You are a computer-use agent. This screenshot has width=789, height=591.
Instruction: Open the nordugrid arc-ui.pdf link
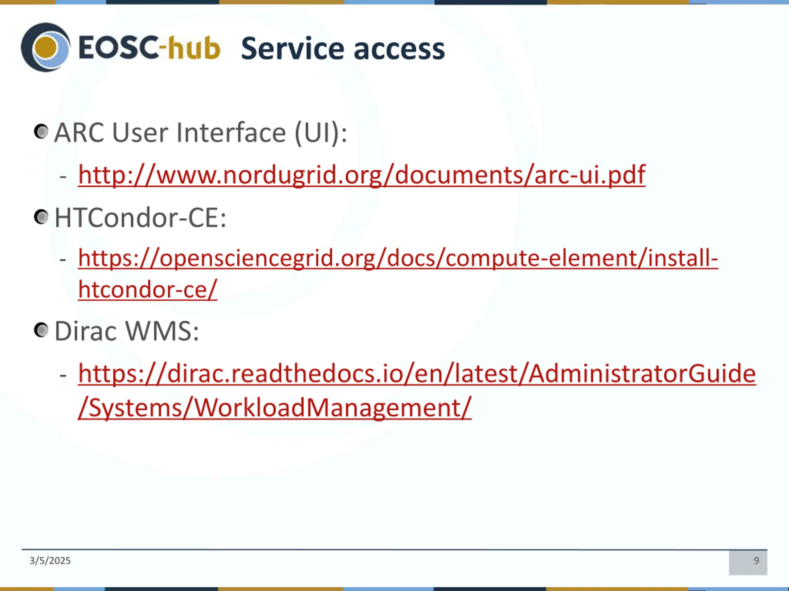[x=362, y=175]
